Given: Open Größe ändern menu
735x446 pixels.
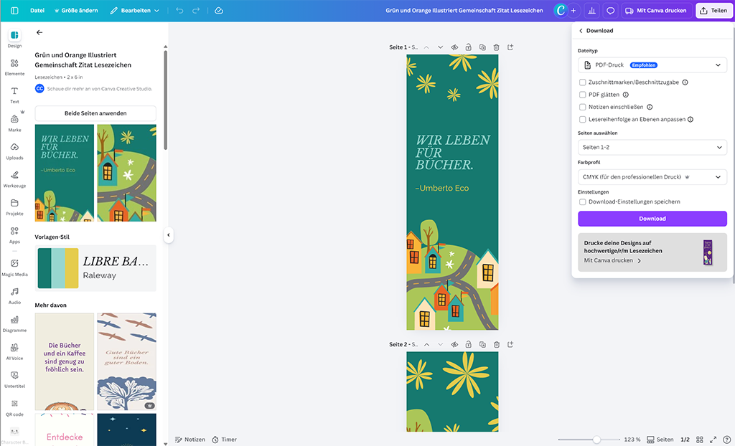Looking at the screenshot, I should click(x=76, y=10).
